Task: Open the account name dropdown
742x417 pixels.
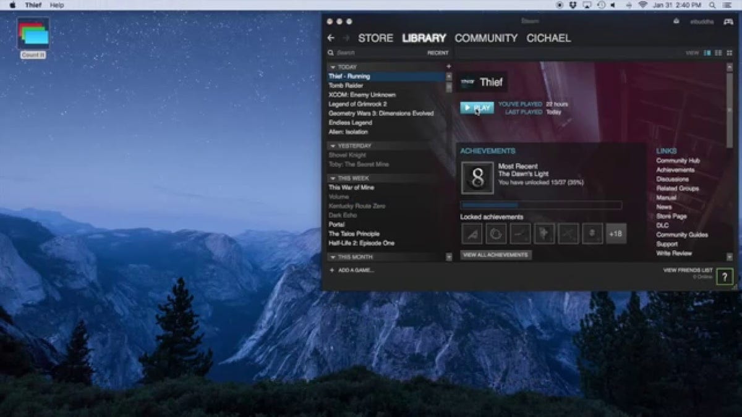Action: point(701,22)
